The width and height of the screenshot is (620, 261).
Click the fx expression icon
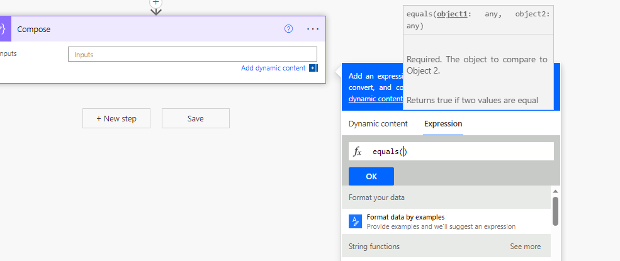point(358,152)
